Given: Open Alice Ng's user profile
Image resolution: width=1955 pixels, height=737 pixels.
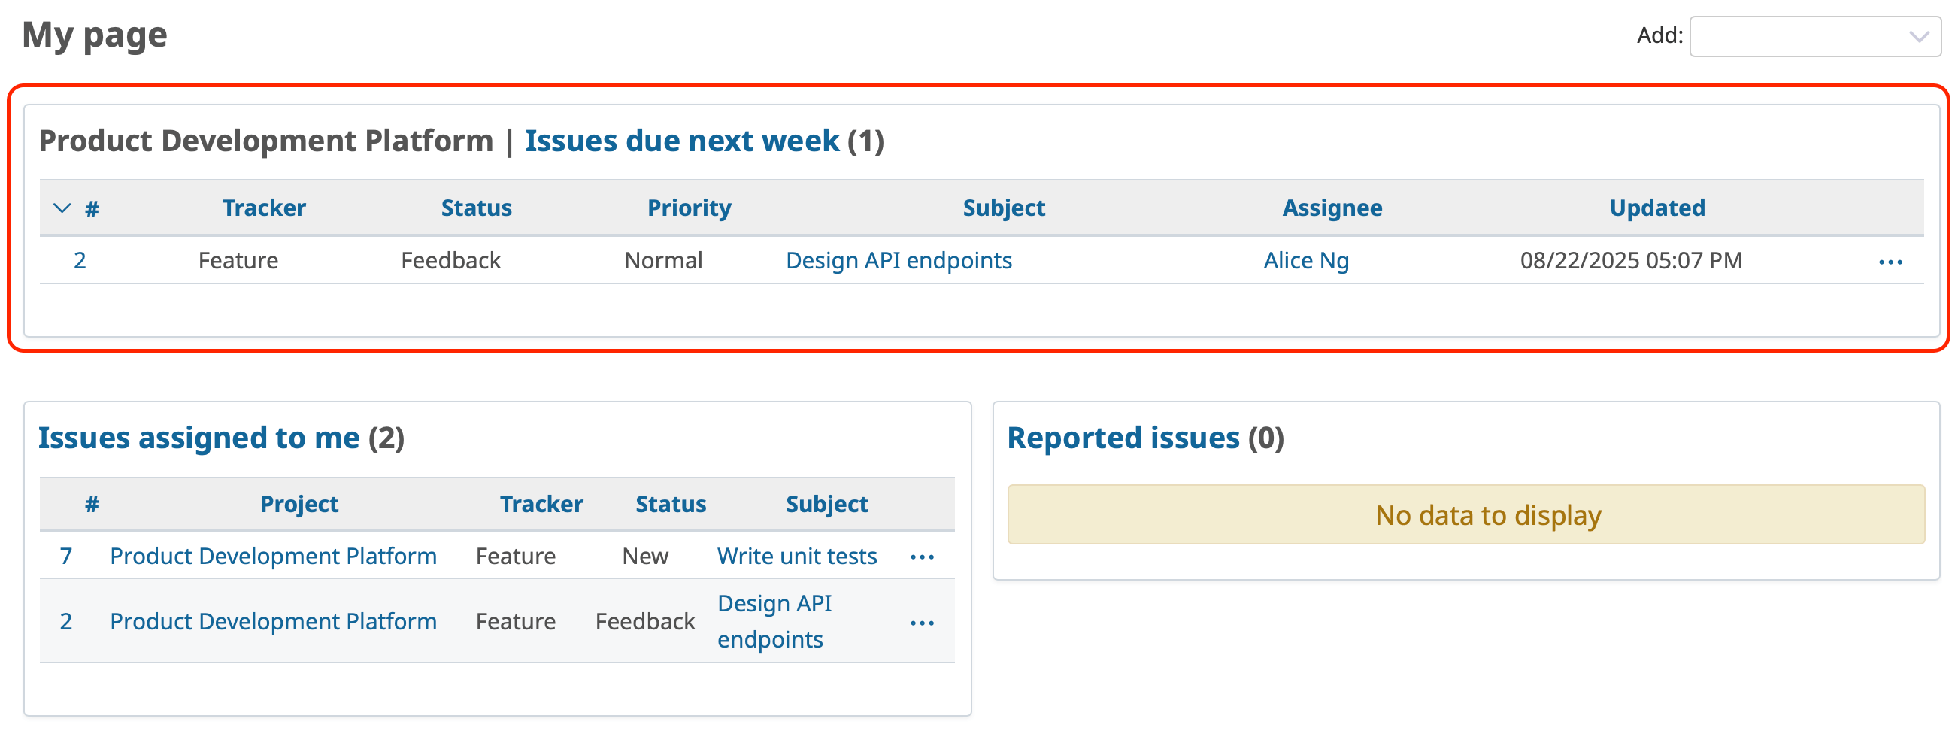Looking at the screenshot, I should tap(1305, 260).
